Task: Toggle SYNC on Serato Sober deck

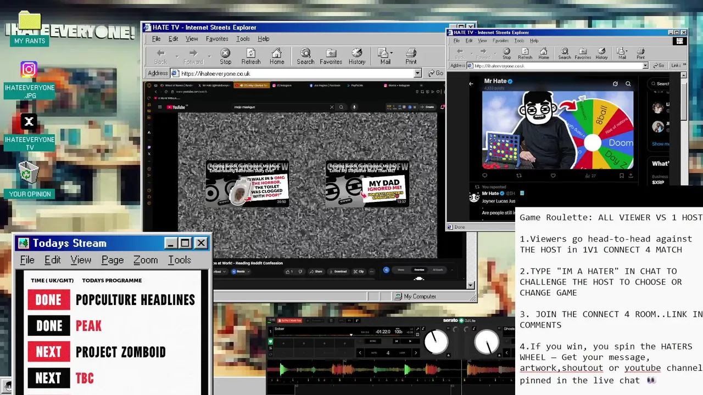Action: pyautogui.click(x=373, y=341)
